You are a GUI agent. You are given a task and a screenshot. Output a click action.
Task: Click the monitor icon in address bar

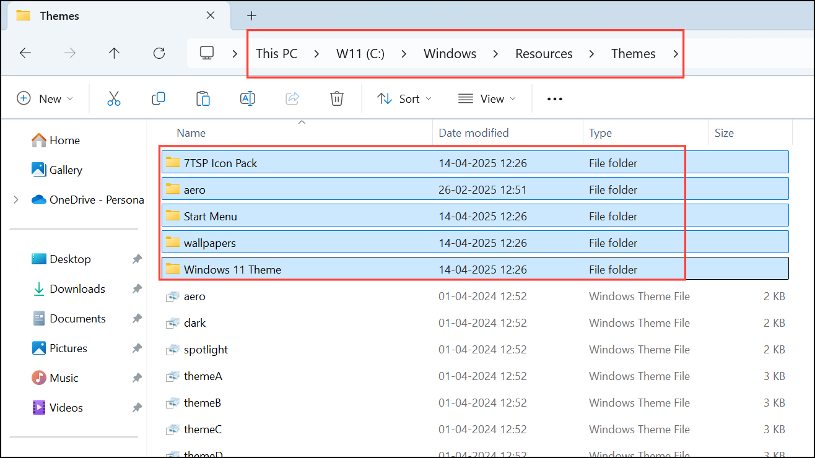pyautogui.click(x=207, y=53)
